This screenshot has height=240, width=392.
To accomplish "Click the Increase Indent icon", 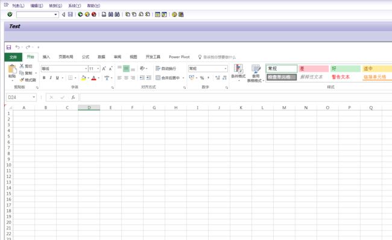I will tap(149, 78).
